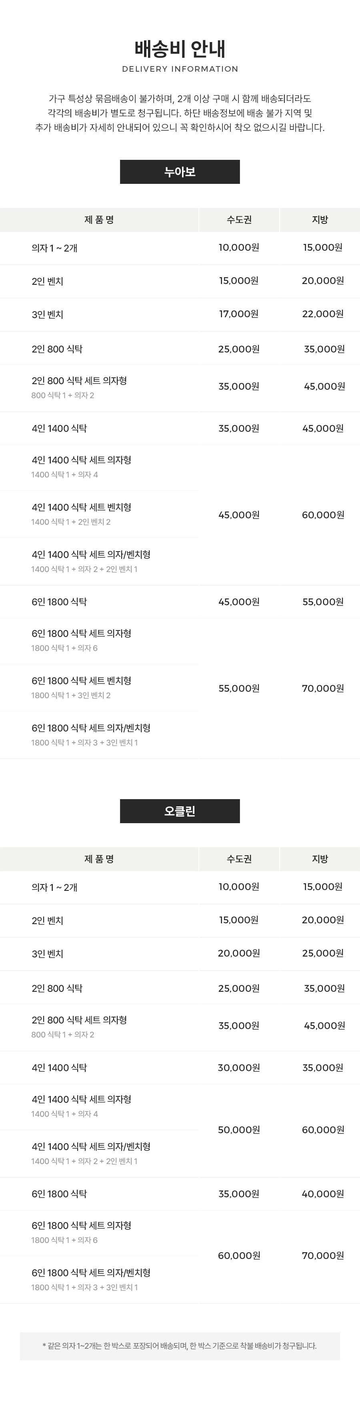Select the 6인 1800 식탁 세트 벤치형 row
This screenshot has width=360, height=1402.
point(81,681)
